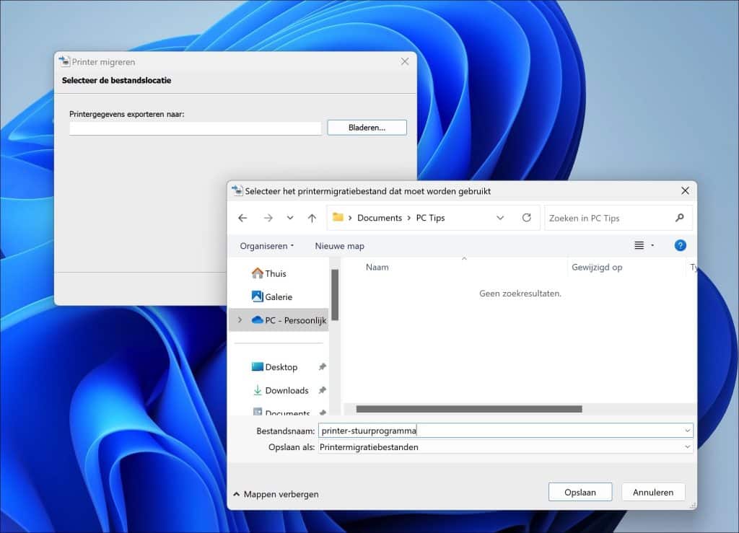
Task: Click the navigation pane vertical scrollbar
Action: click(x=335, y=295)
